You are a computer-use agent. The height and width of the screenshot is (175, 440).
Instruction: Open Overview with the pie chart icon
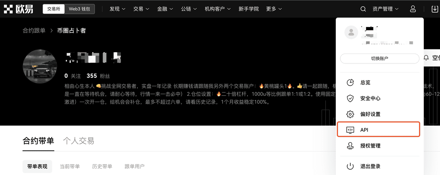click(x=350, y=83)
